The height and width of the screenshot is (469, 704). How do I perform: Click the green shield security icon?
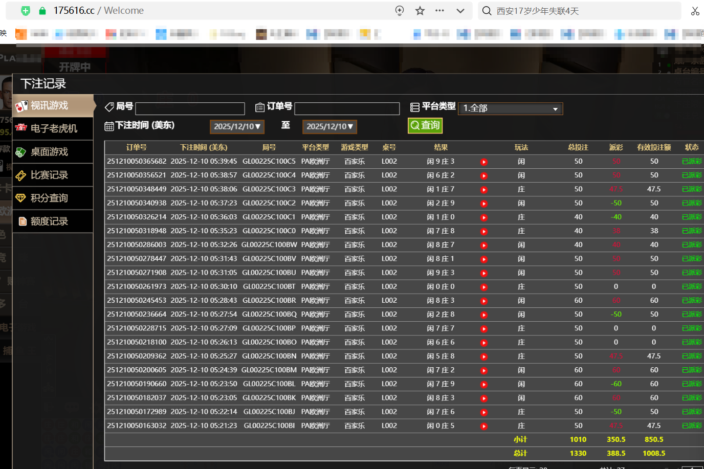coord(26,11)
